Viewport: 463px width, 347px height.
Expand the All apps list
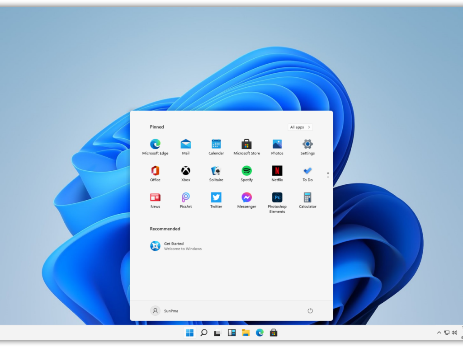[x=300, y=127]
